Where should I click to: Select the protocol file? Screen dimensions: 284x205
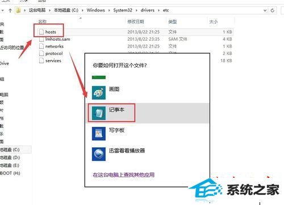pyautogui.click(x=51, y=54)
